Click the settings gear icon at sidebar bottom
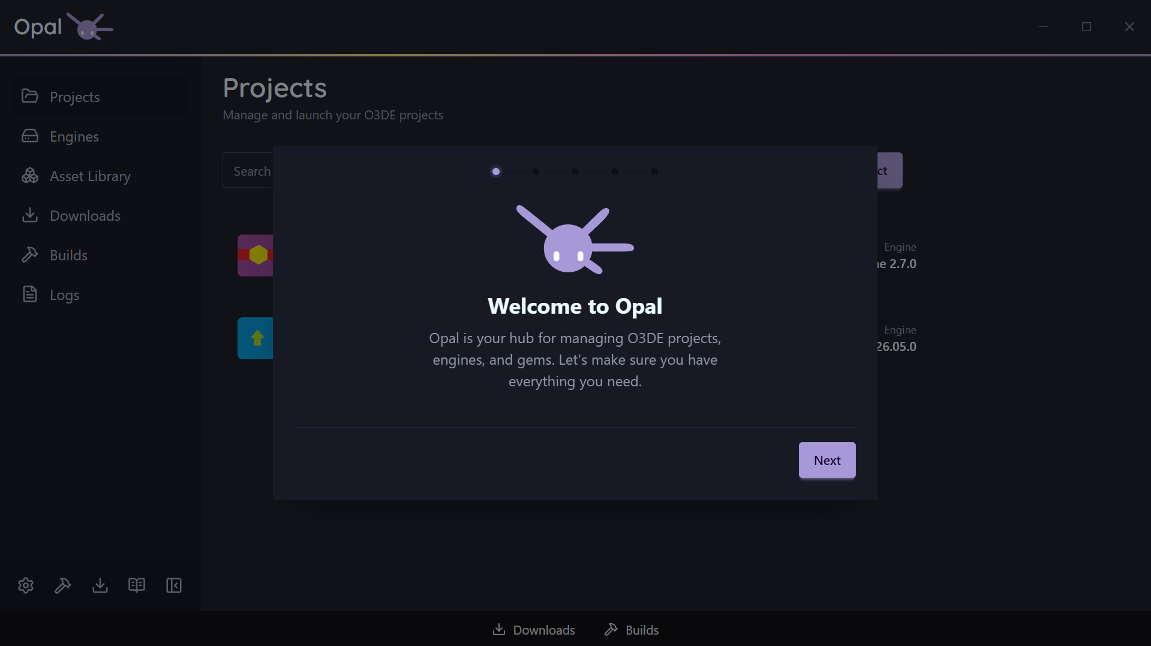This screenshot has height=646, width=1151. (26, 585)
